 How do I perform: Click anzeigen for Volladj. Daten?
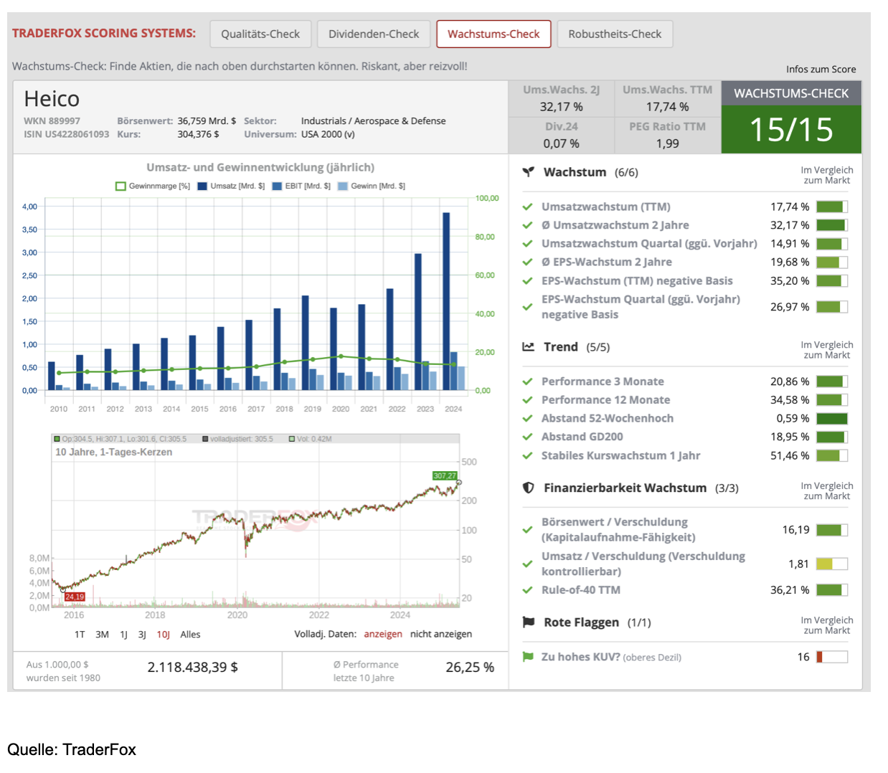tap(383, 634)
